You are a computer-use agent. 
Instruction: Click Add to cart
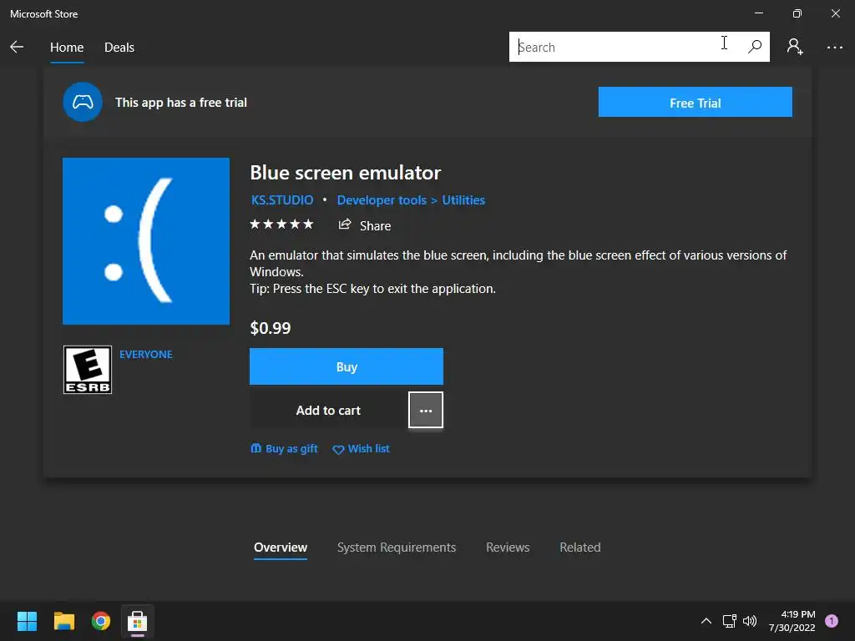[x=327, y=411]
